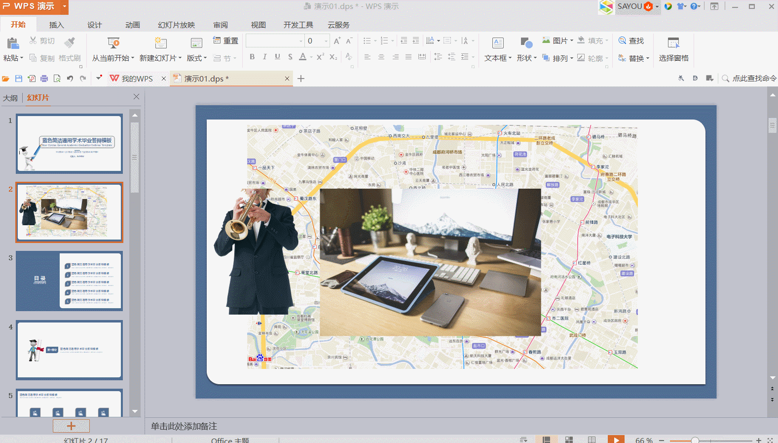Switch to the 大纲 outline tab

point(10,98)
